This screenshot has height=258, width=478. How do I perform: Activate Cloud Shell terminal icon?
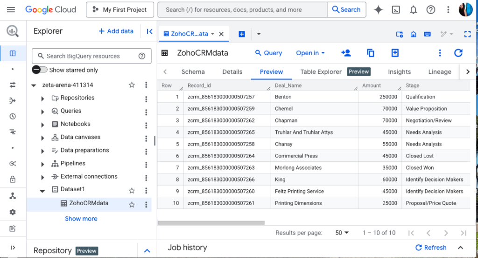(x=396, y=10)
